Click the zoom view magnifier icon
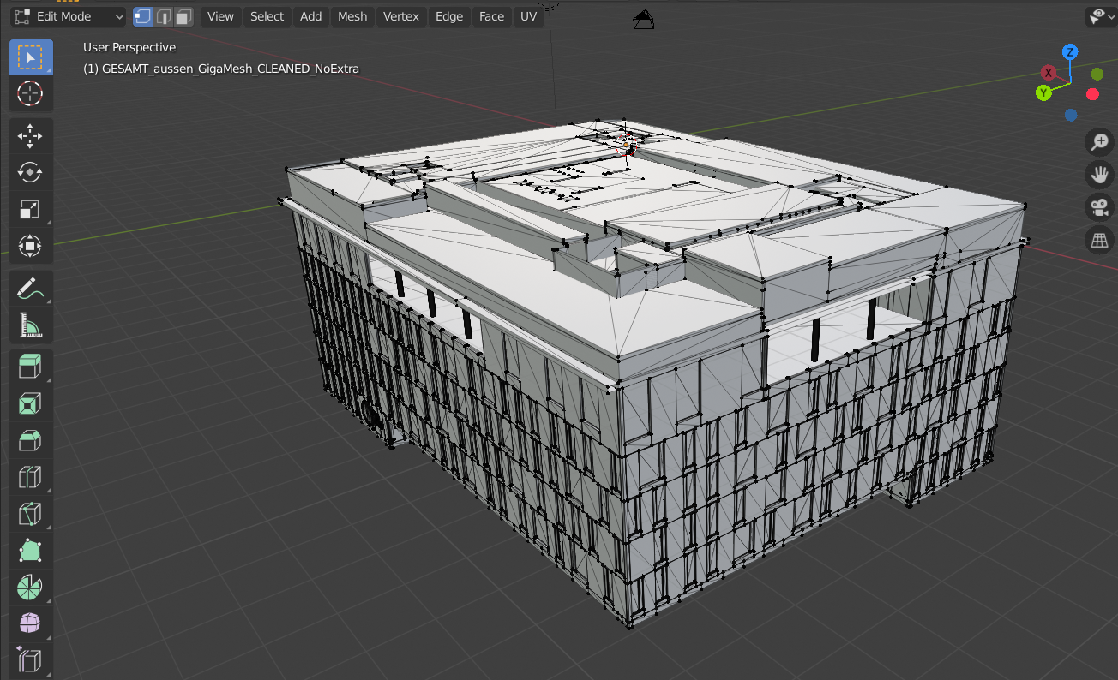Viewport: 1118px width, 680px height. click(1099, 141)
